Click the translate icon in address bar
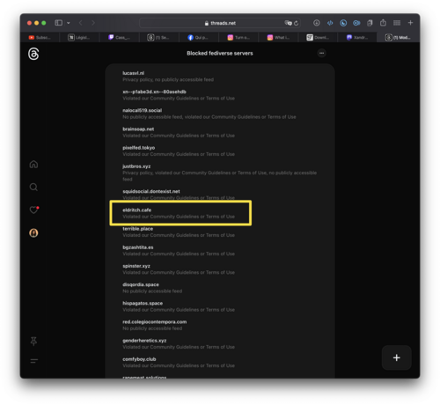440x405 pixels. point(288,23)
